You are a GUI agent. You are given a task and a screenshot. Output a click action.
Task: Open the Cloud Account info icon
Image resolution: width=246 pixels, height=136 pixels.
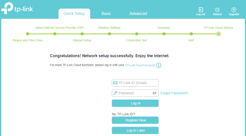pos(159,65)
